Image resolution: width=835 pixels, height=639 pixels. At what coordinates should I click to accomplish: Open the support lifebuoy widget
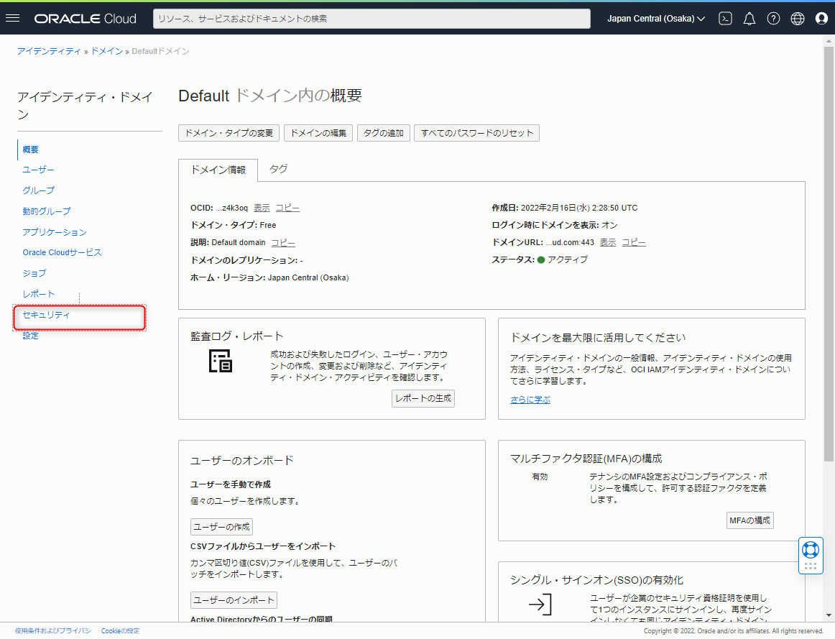(x=811, y=550)
